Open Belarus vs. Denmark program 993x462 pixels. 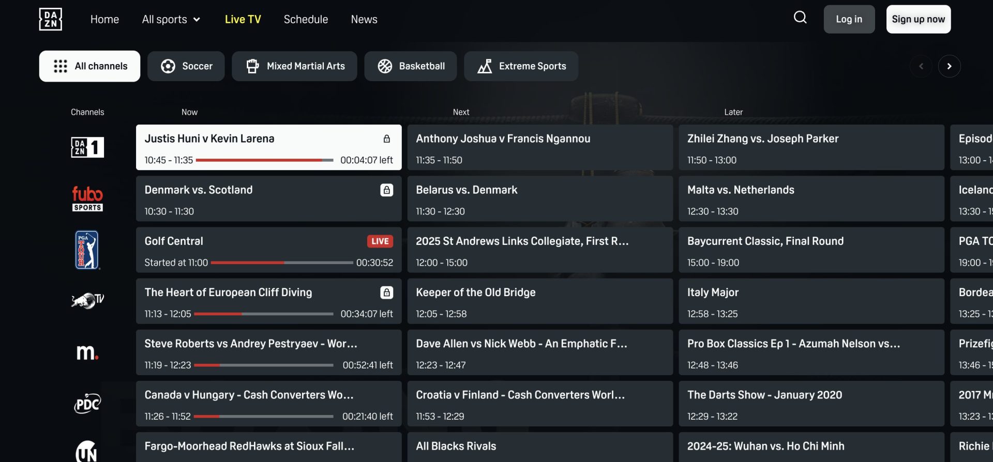click(x=540, y=198)
